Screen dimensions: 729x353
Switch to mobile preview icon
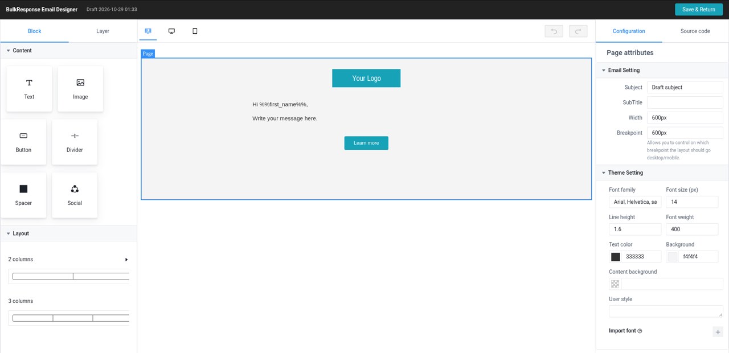[x=195, y=31]
